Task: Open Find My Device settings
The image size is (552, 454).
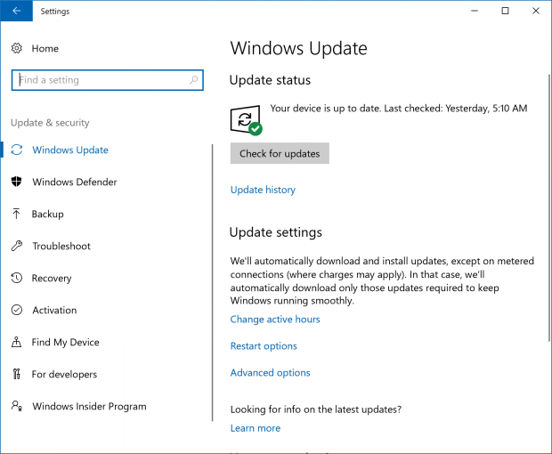Action: pos(66,342)
